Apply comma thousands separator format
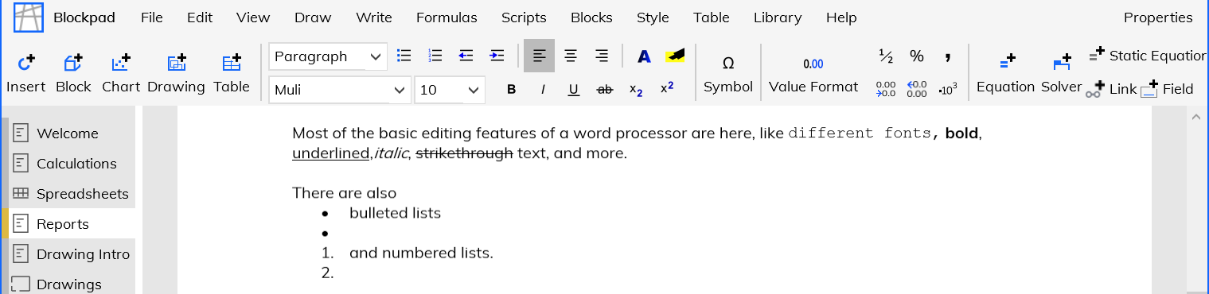The width and height of the screenshot is (1209, 294). coord(948,56)
